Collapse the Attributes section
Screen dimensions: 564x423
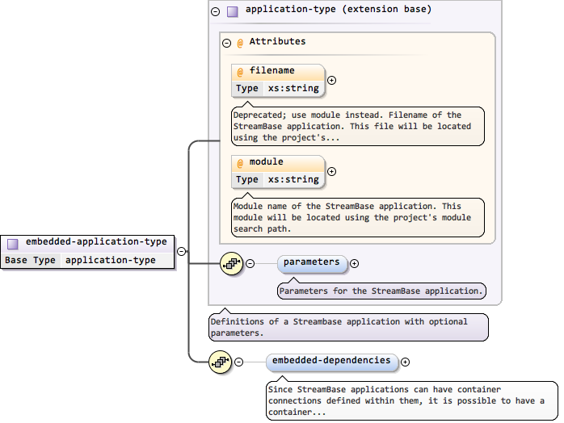(x=226, y=43)
